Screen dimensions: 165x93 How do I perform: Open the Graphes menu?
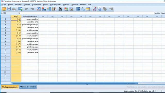point(66,5)
